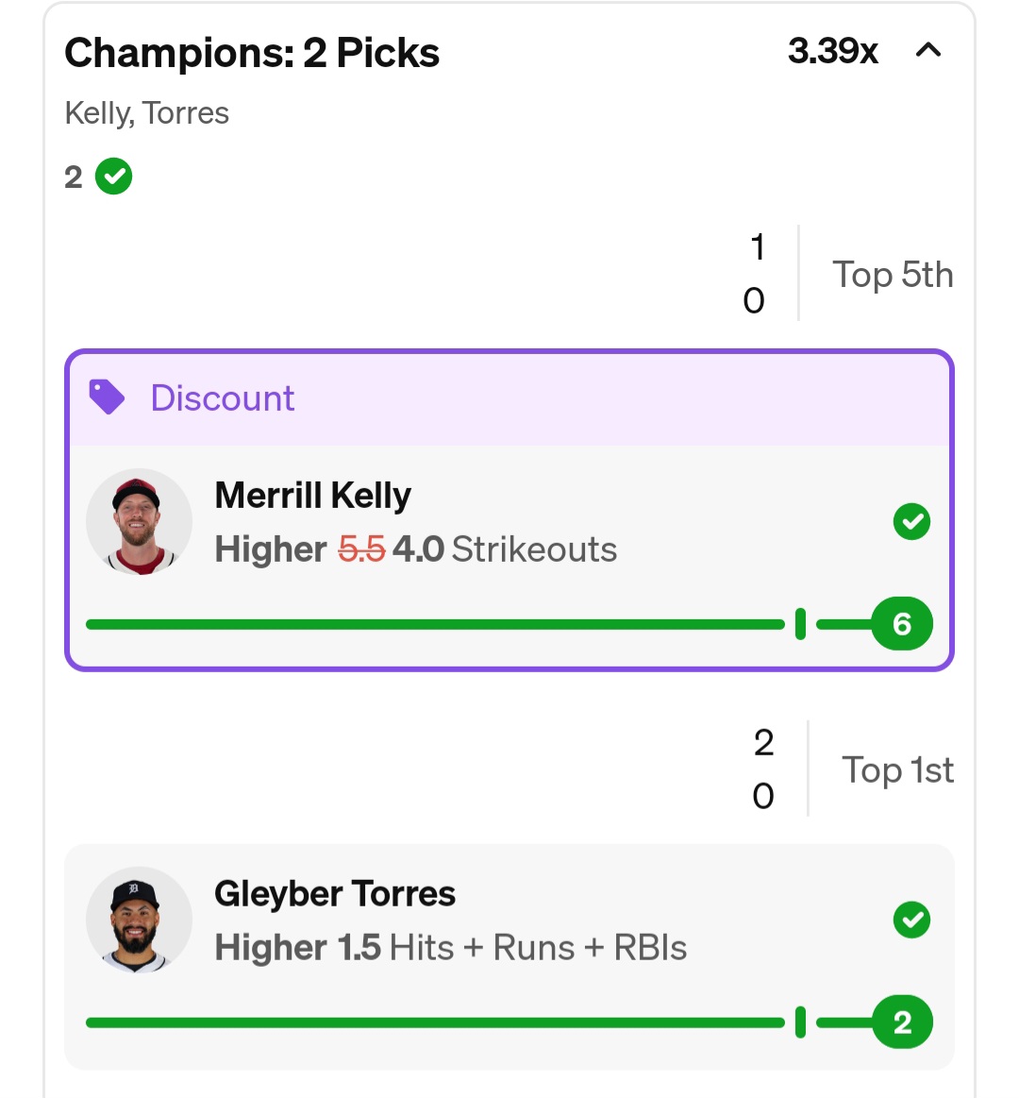This screenshot has height=1098, width=1019.
Task: Click the strikeouts result bubble showing 6
Action: click(902, 624)
